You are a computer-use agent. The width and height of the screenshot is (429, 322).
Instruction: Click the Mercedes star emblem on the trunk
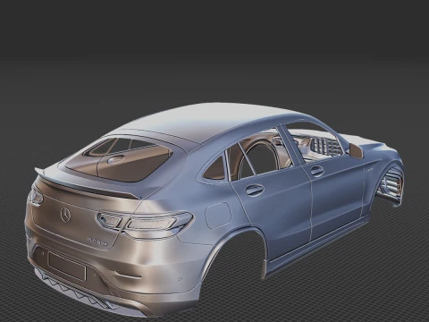coord(65,215)
